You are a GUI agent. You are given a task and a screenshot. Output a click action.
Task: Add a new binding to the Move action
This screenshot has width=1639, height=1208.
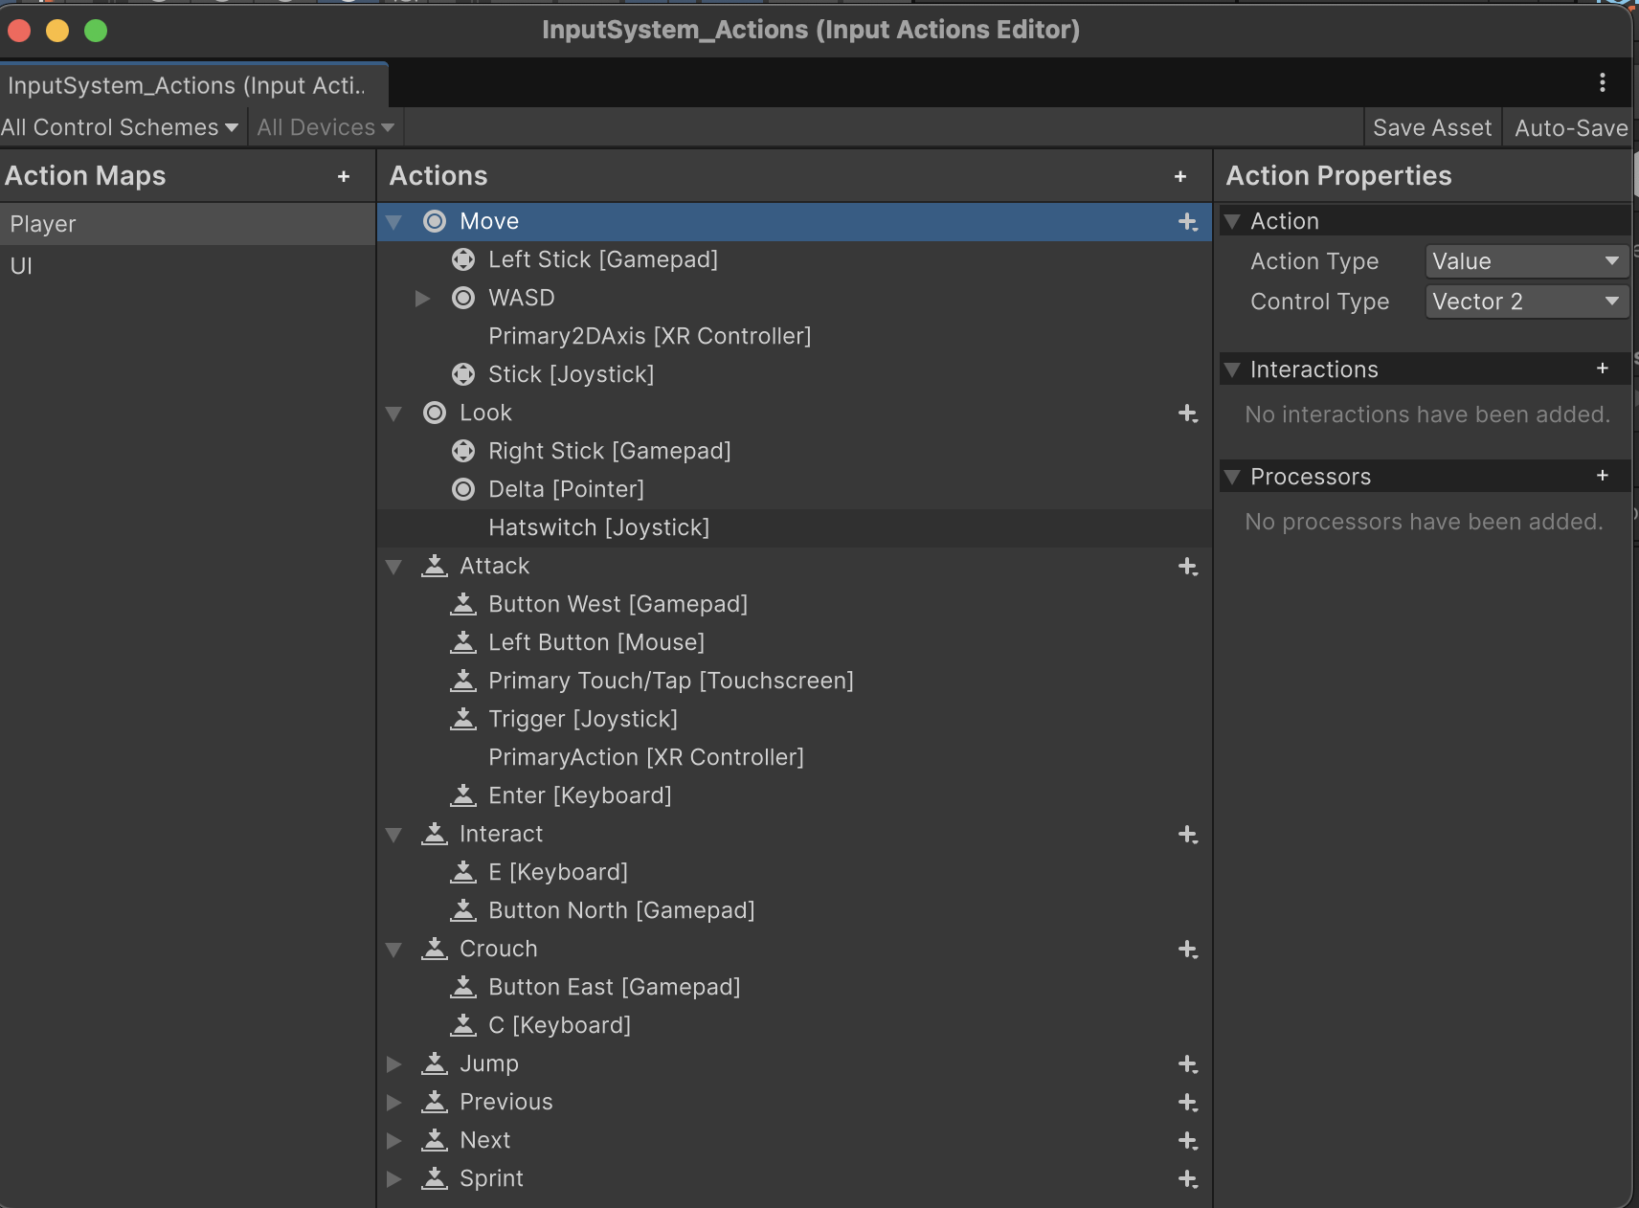point(1187,221)
